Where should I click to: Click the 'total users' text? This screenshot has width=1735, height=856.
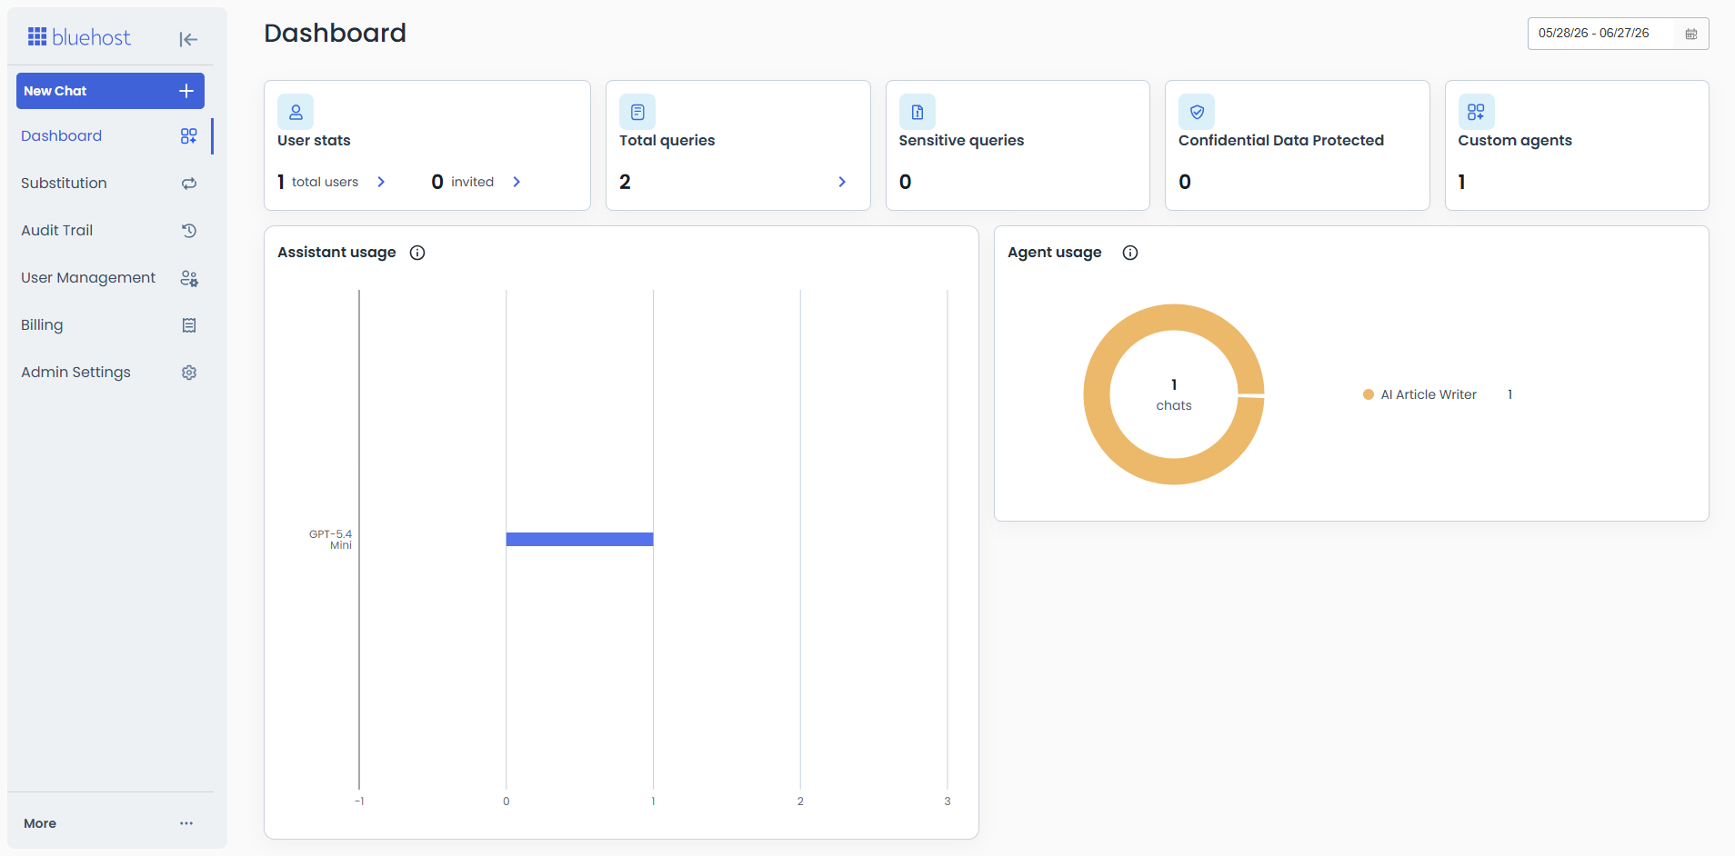pyautogui.click(x=325, y=182)
